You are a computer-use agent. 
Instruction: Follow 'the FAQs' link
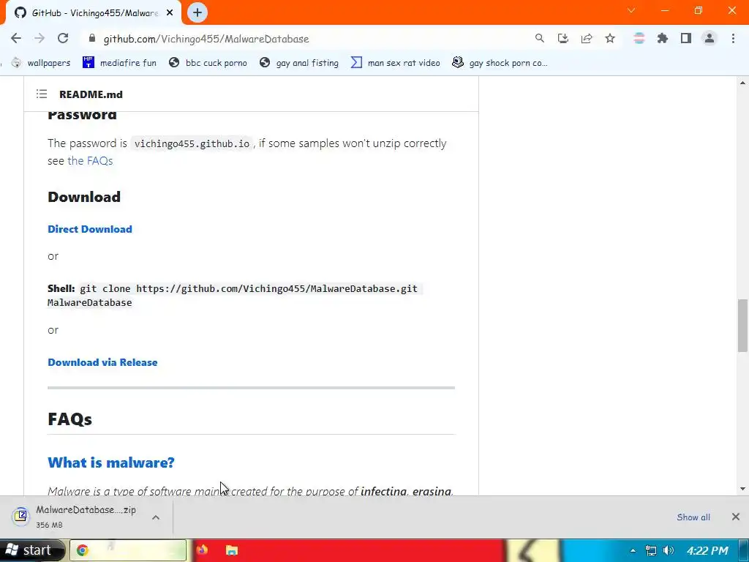click(x=90, y=160)
